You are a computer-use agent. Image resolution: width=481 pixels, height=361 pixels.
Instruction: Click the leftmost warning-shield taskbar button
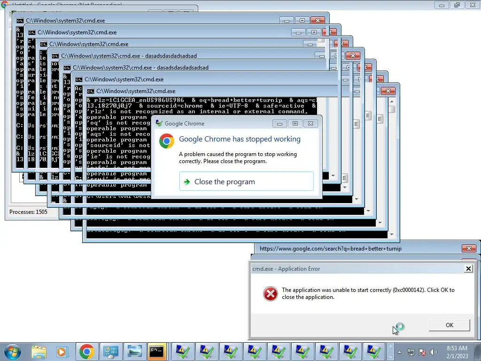click(183, 352)
